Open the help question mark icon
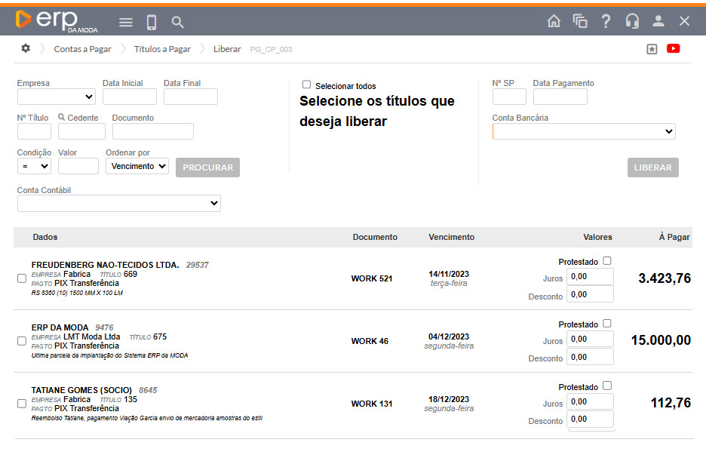Image resolution: width=706 pixels, height=464 pixels. point(606,21)
